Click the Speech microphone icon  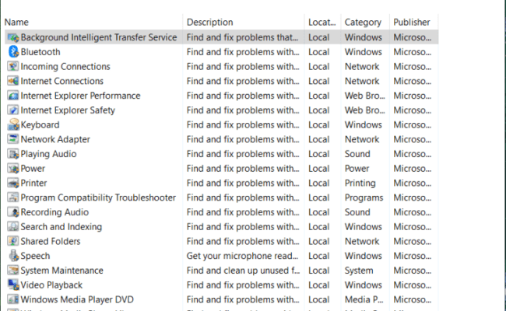pos(13,256)
